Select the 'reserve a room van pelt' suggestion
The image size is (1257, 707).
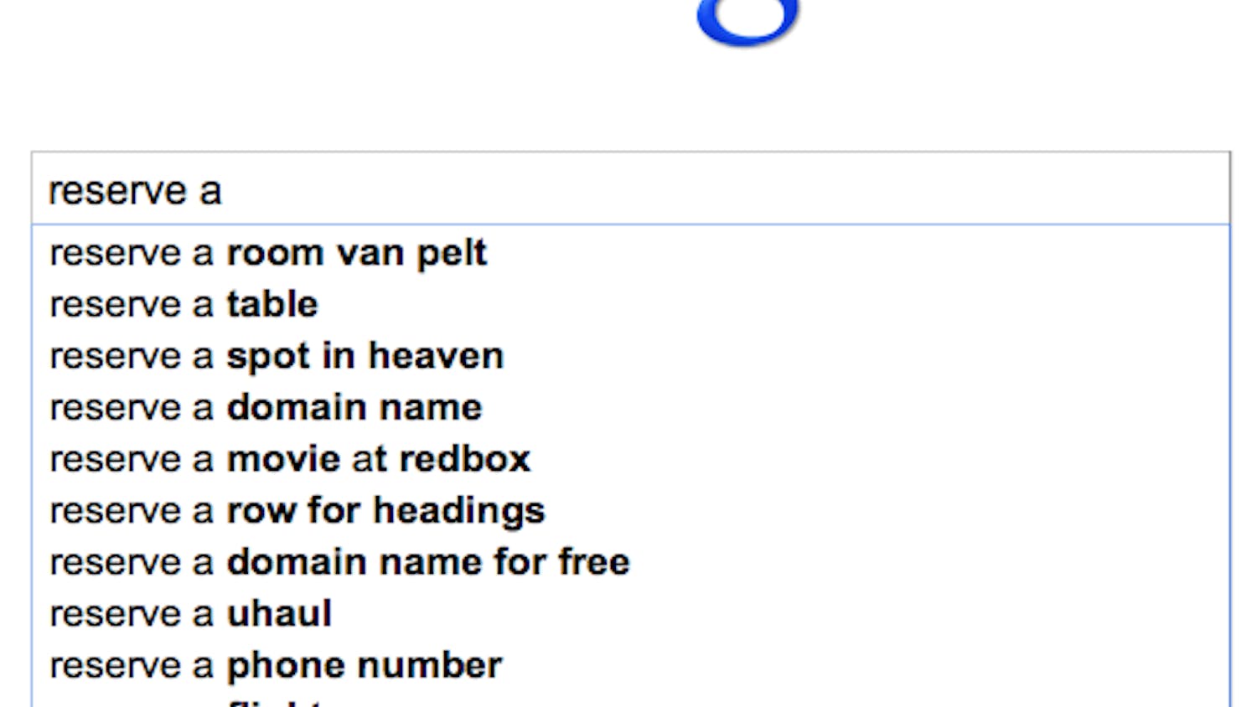coord(268,253)
